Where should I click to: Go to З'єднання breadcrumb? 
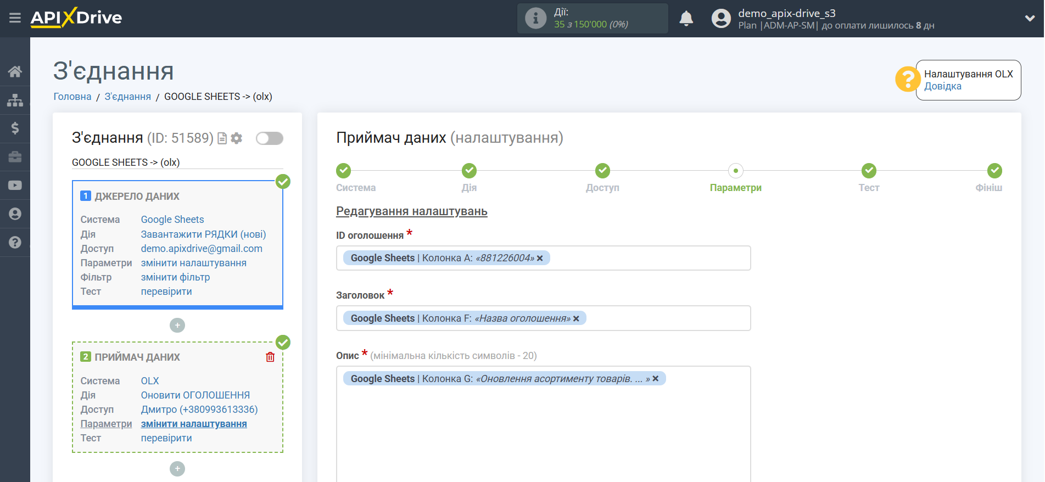point(128,97)
